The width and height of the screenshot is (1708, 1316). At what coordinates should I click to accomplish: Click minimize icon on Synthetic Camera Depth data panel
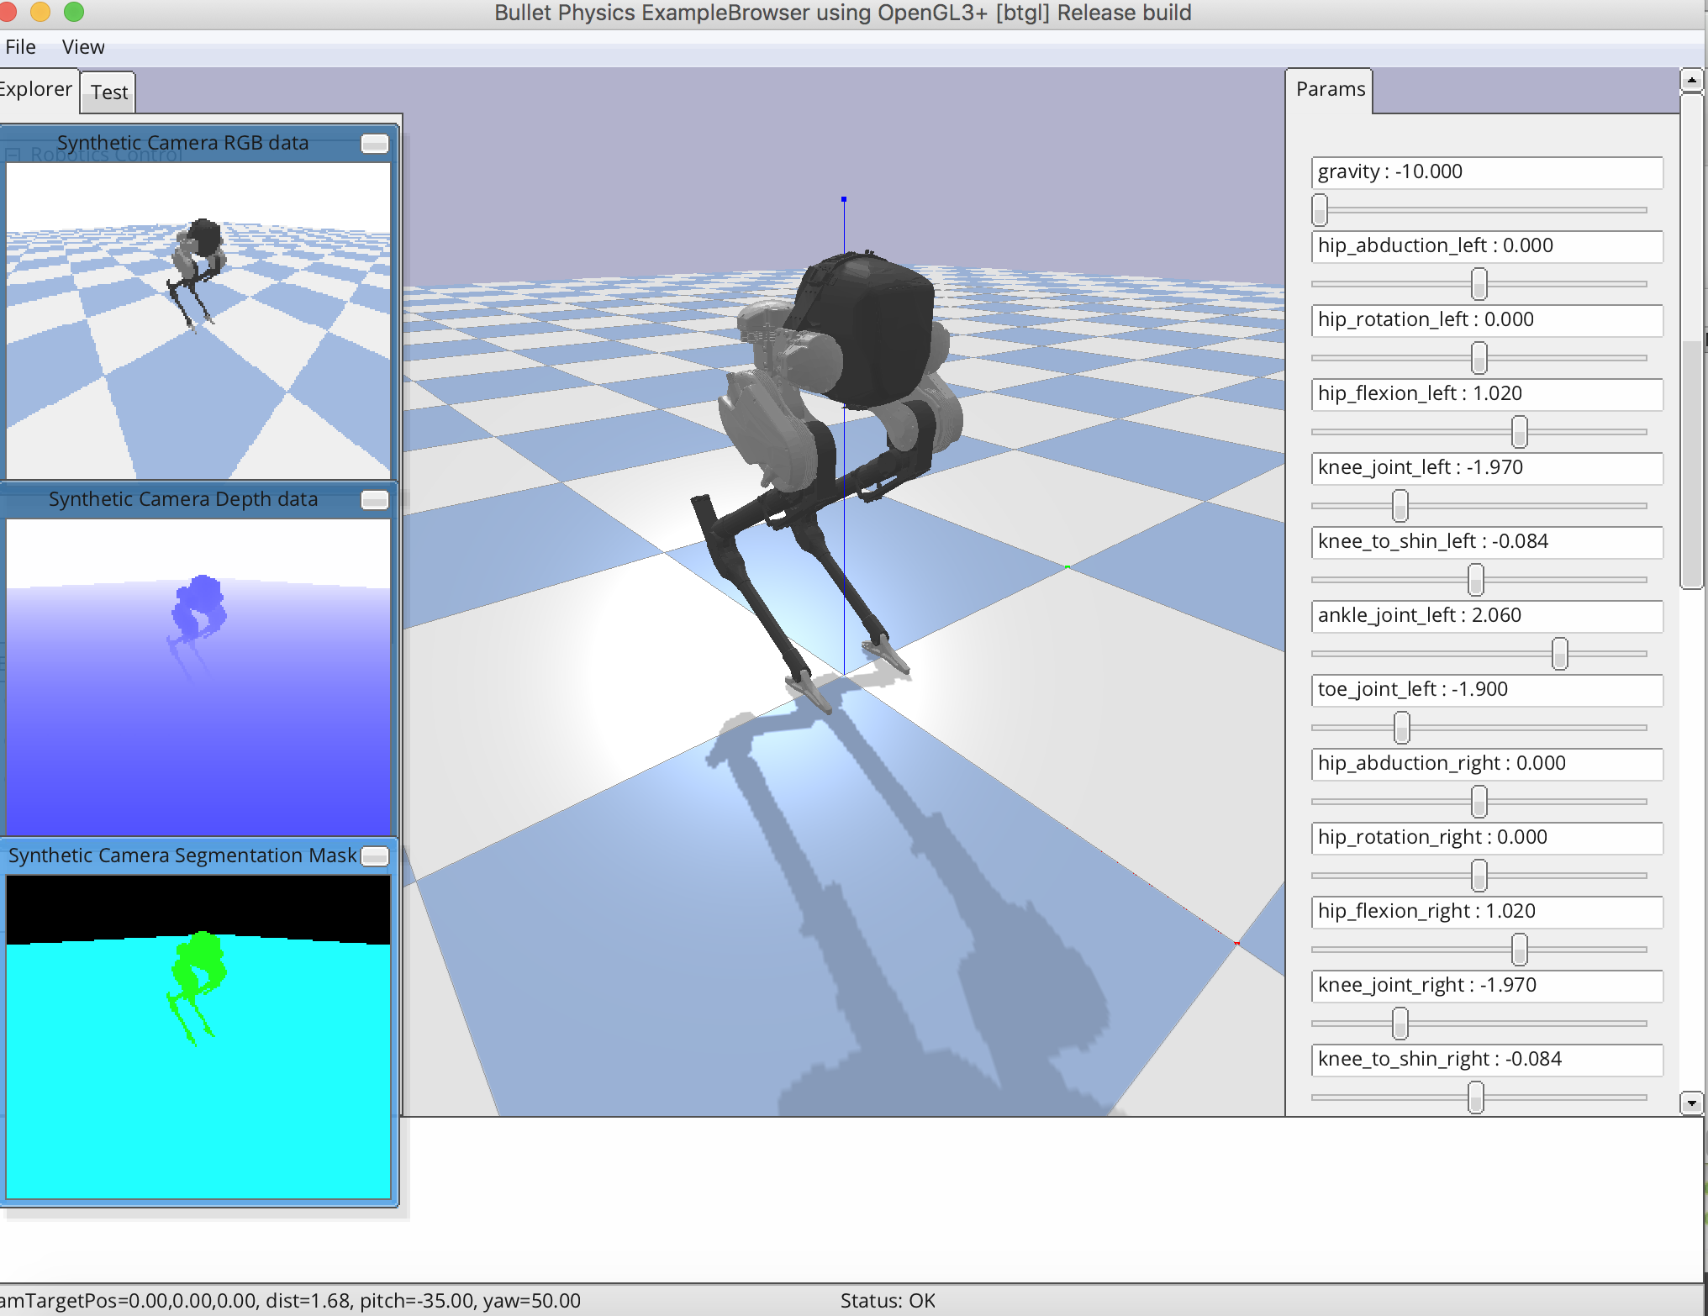(376, 500)
